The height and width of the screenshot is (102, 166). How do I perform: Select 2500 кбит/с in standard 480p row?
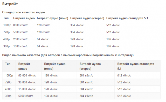(21, 39)
